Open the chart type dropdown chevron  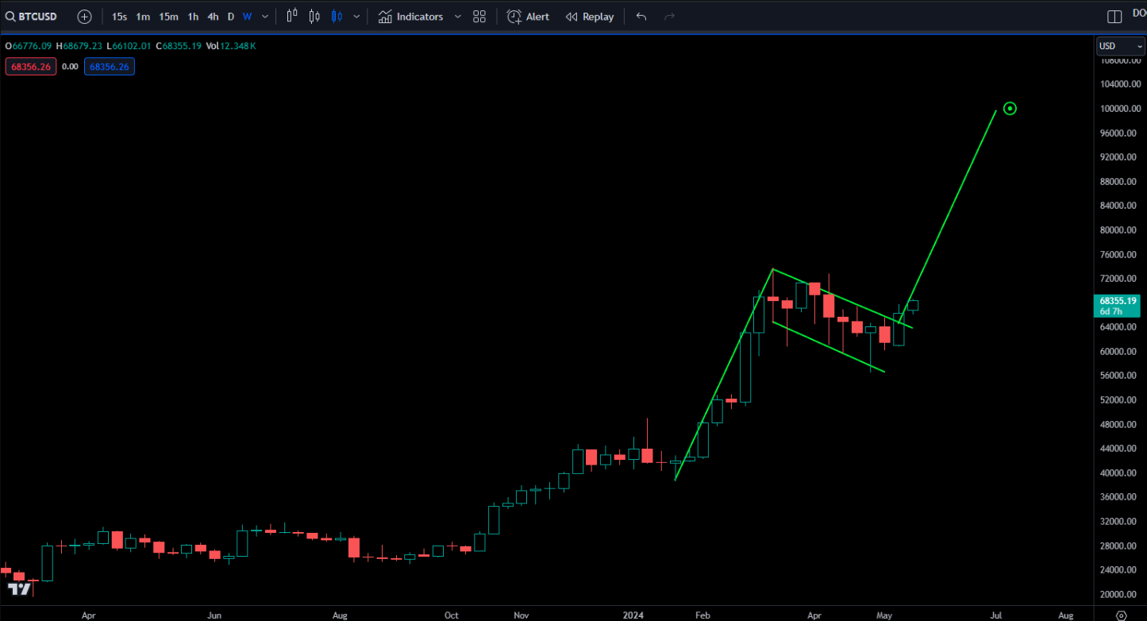pos(356,16)
